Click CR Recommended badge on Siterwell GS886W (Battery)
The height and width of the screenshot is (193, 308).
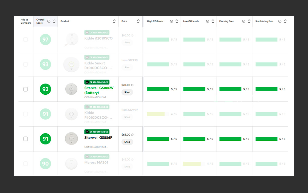tap(97, 82)
